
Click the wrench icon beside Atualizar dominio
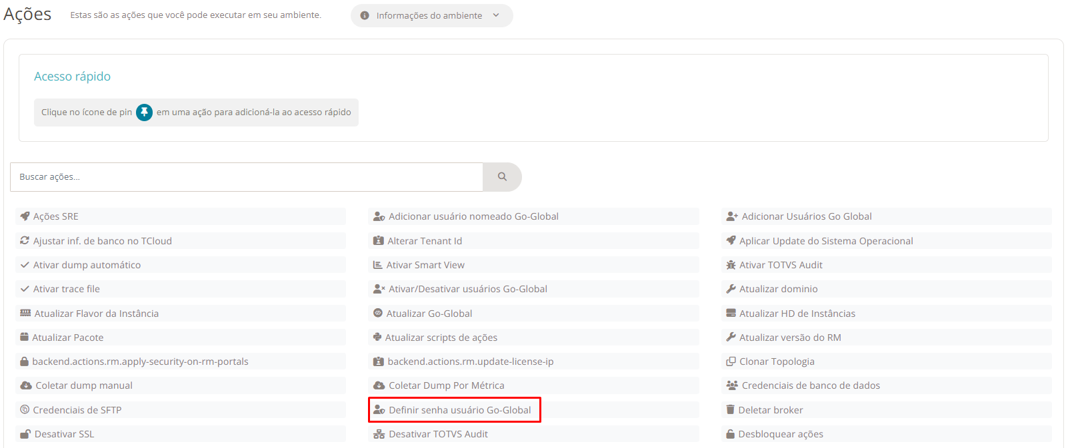coord(731,289)
